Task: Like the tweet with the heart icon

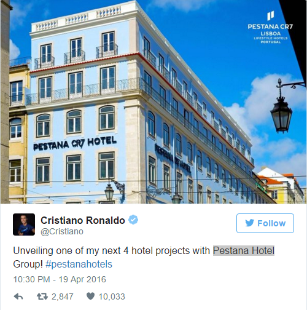Action: [x=90, y=296]
